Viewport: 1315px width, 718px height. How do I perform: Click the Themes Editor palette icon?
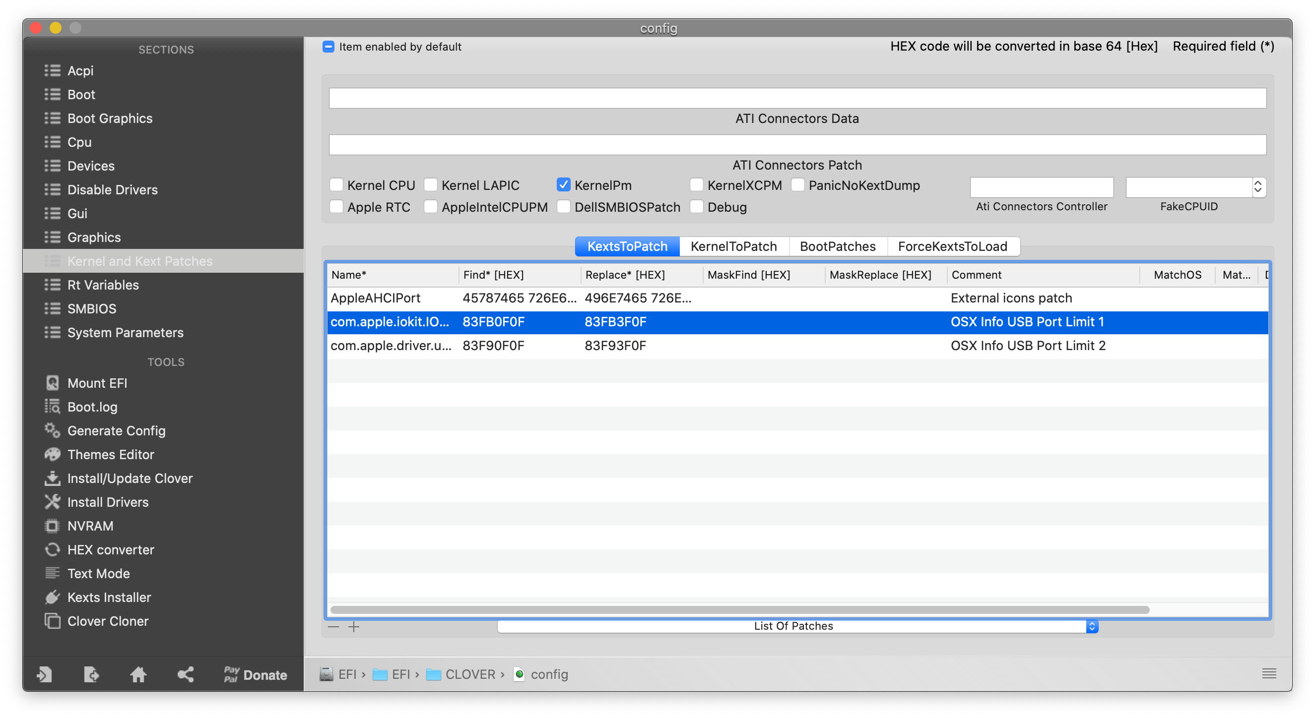[x=52, y=454]
